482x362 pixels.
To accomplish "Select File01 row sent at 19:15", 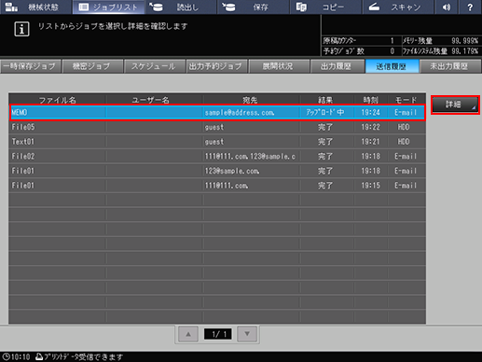I will point(217,186).
